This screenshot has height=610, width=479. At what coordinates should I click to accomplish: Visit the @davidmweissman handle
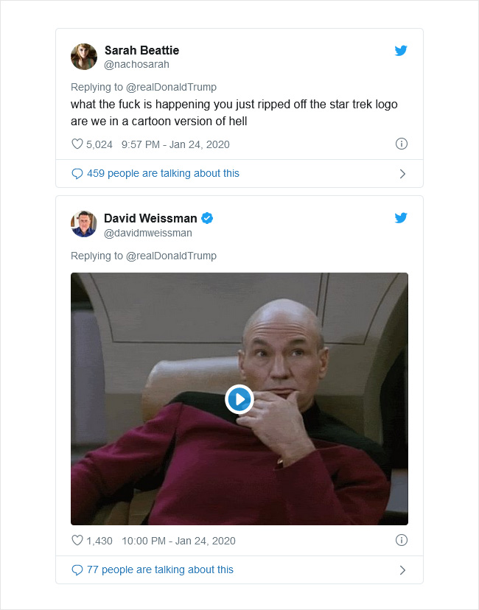(x=148, y=233)
